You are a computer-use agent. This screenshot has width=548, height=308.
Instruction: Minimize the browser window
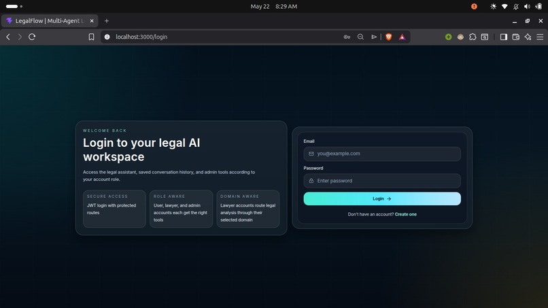515,21
